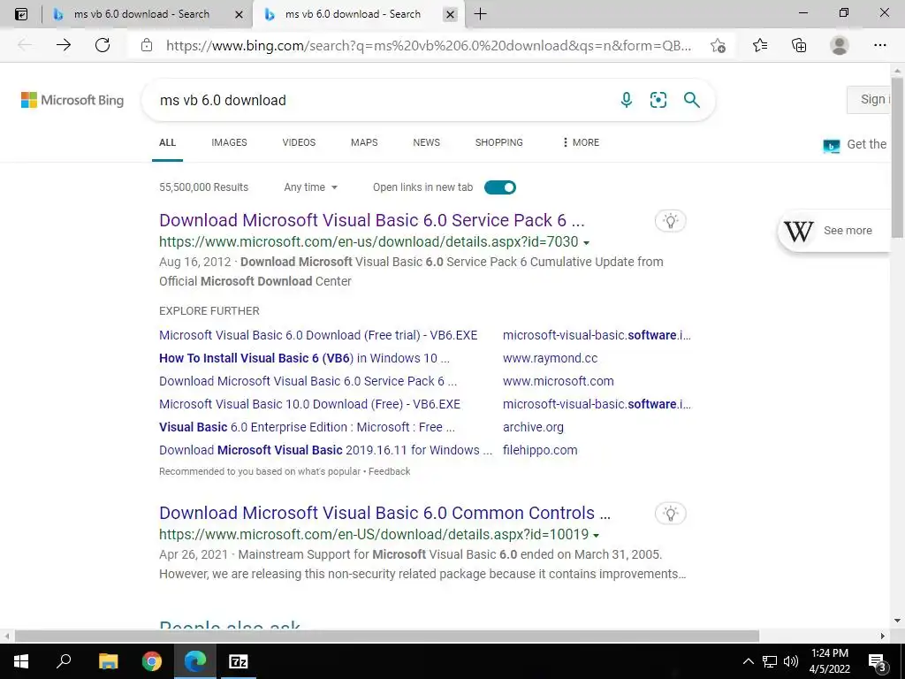Open Visual Basic 6.0 Enterprise Edition link
Image resolution: width=905 pixels, height=679 pixels.
click(x=307, y=427)
